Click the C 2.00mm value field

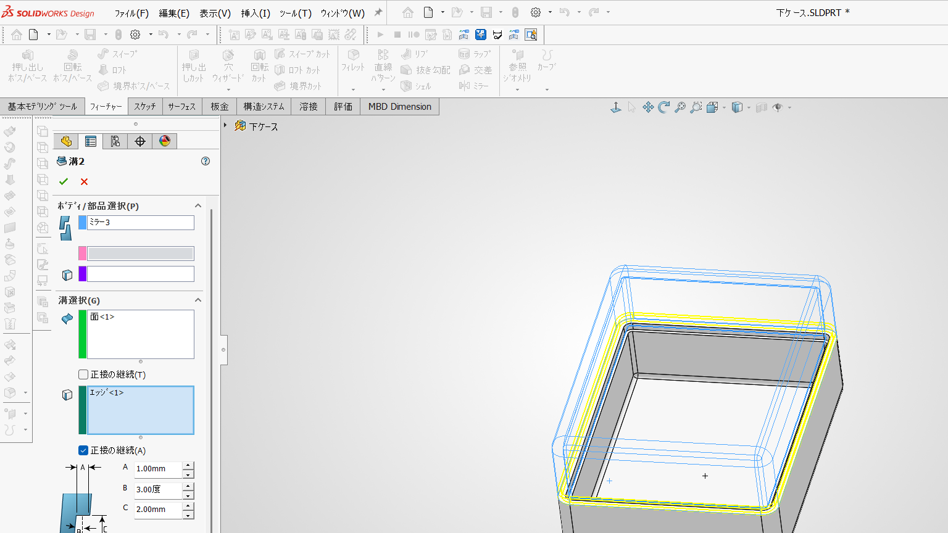coord(158,510)
